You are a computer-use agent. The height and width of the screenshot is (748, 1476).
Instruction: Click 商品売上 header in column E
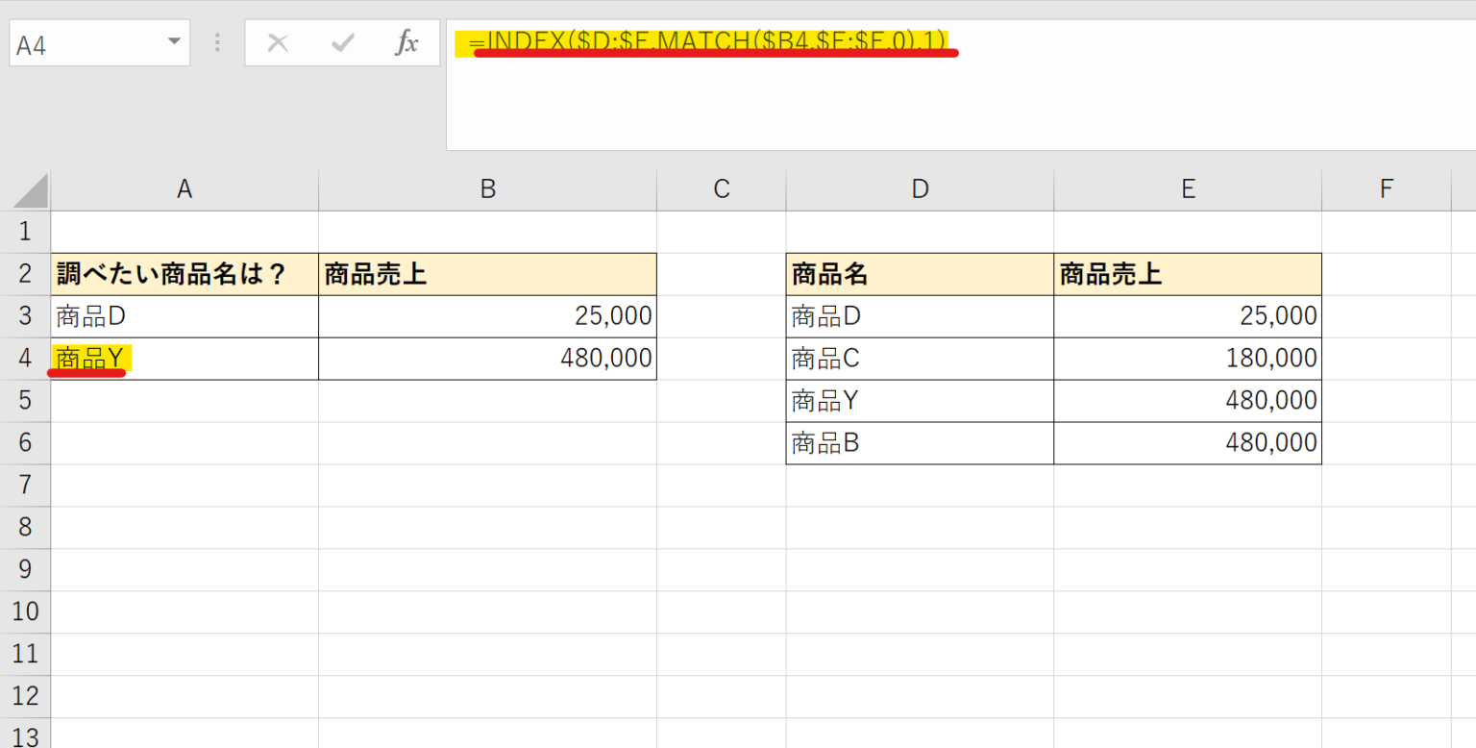point(1188,274)
